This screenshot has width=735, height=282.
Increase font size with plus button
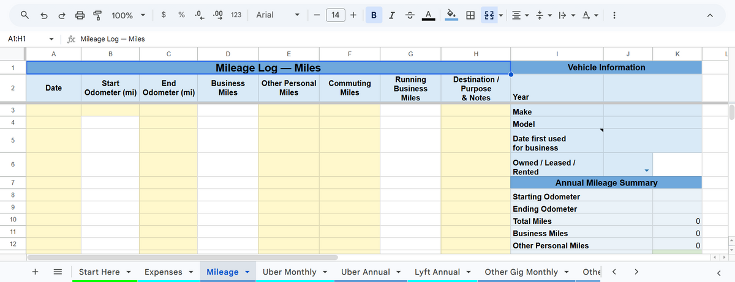[x=354, y=15]
